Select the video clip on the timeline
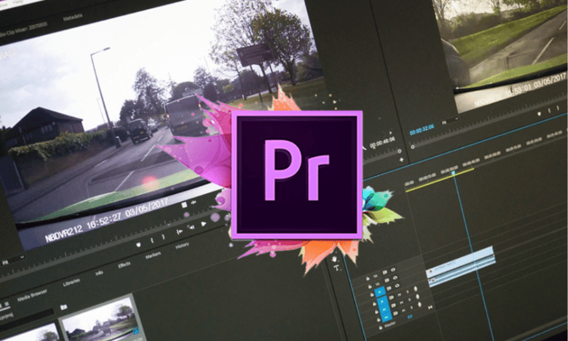Viewport: 568px width, 341px height. (x=461, y=261)
